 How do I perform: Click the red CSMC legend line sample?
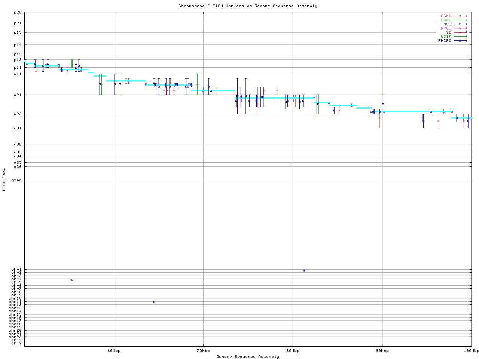[460, 16]
